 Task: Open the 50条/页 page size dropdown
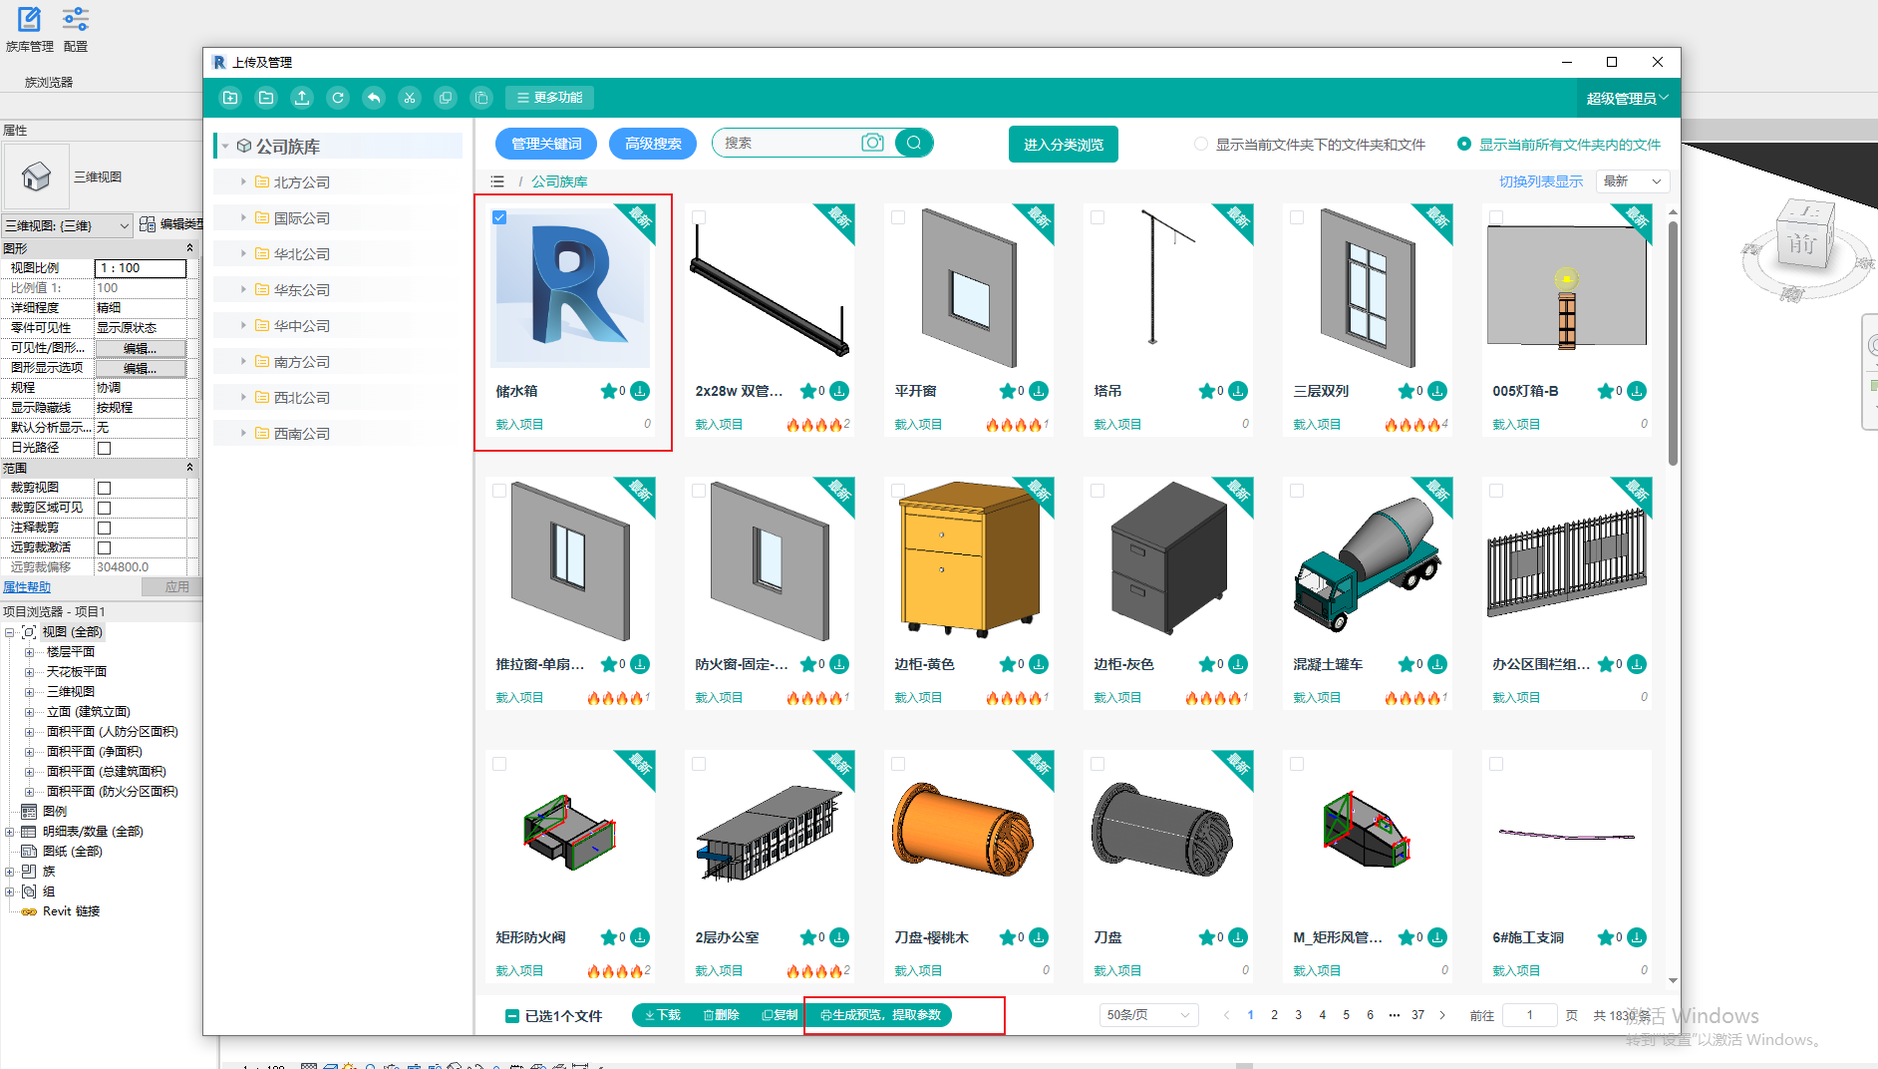point(1147,1015)
